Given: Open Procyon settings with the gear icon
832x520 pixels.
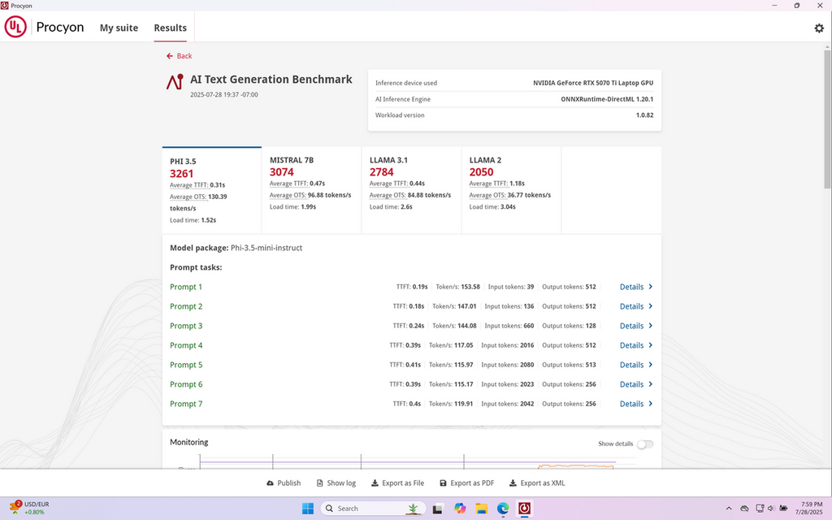Looking at the screenshot, I should (x=819, y=28).
